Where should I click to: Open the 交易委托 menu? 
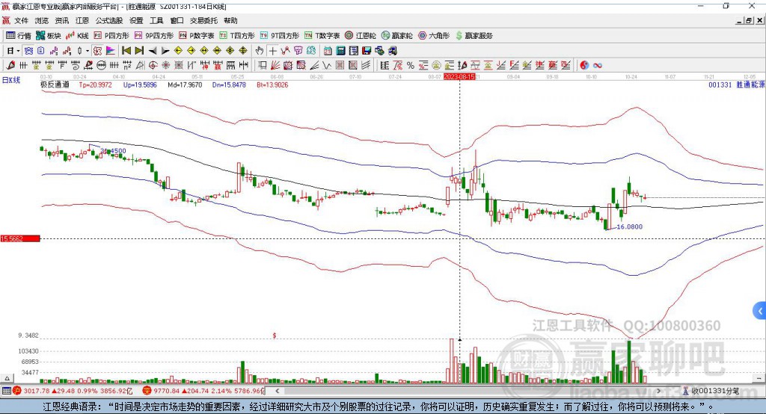(x=203, y=20)
